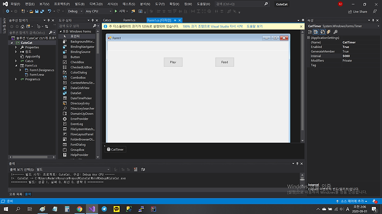The image size is (382, 214).
Task: Click the feedback icon beside Live Share
Action: (x=375, y=11)
